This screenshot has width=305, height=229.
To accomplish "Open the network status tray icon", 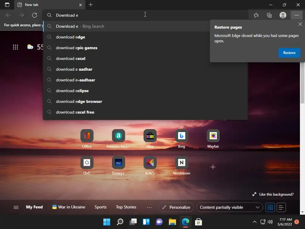I will (x=263, y=222).
